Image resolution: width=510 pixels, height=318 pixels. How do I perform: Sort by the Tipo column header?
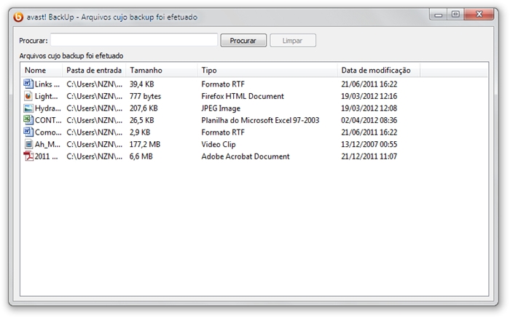coord(267,70)
